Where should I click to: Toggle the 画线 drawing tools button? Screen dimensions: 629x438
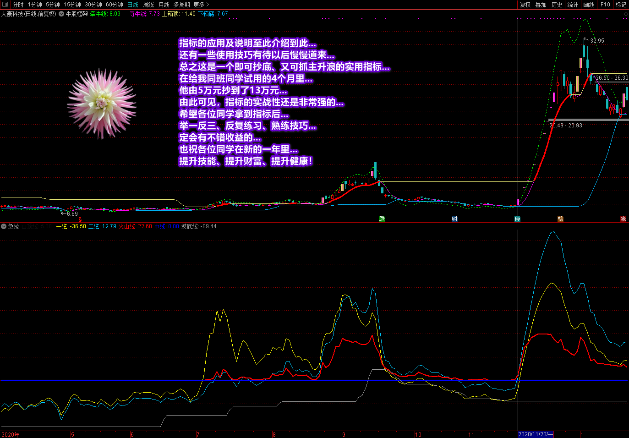pyautogui.click(x=589, y=5)
